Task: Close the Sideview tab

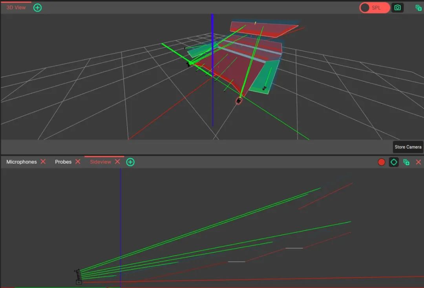Action: tap(117, 162)
